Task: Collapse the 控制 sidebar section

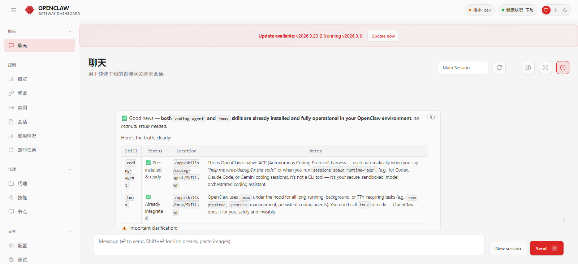Action: [70, 65]
